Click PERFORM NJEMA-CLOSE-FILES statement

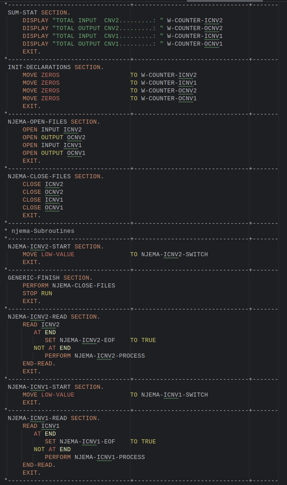point(69,286)
